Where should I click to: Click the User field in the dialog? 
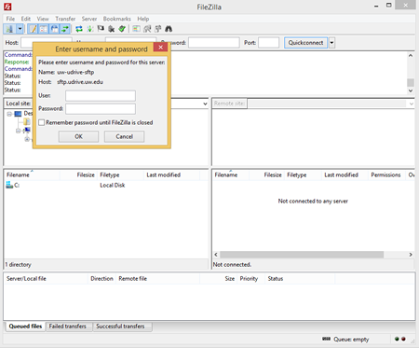(x=101, y=96)
